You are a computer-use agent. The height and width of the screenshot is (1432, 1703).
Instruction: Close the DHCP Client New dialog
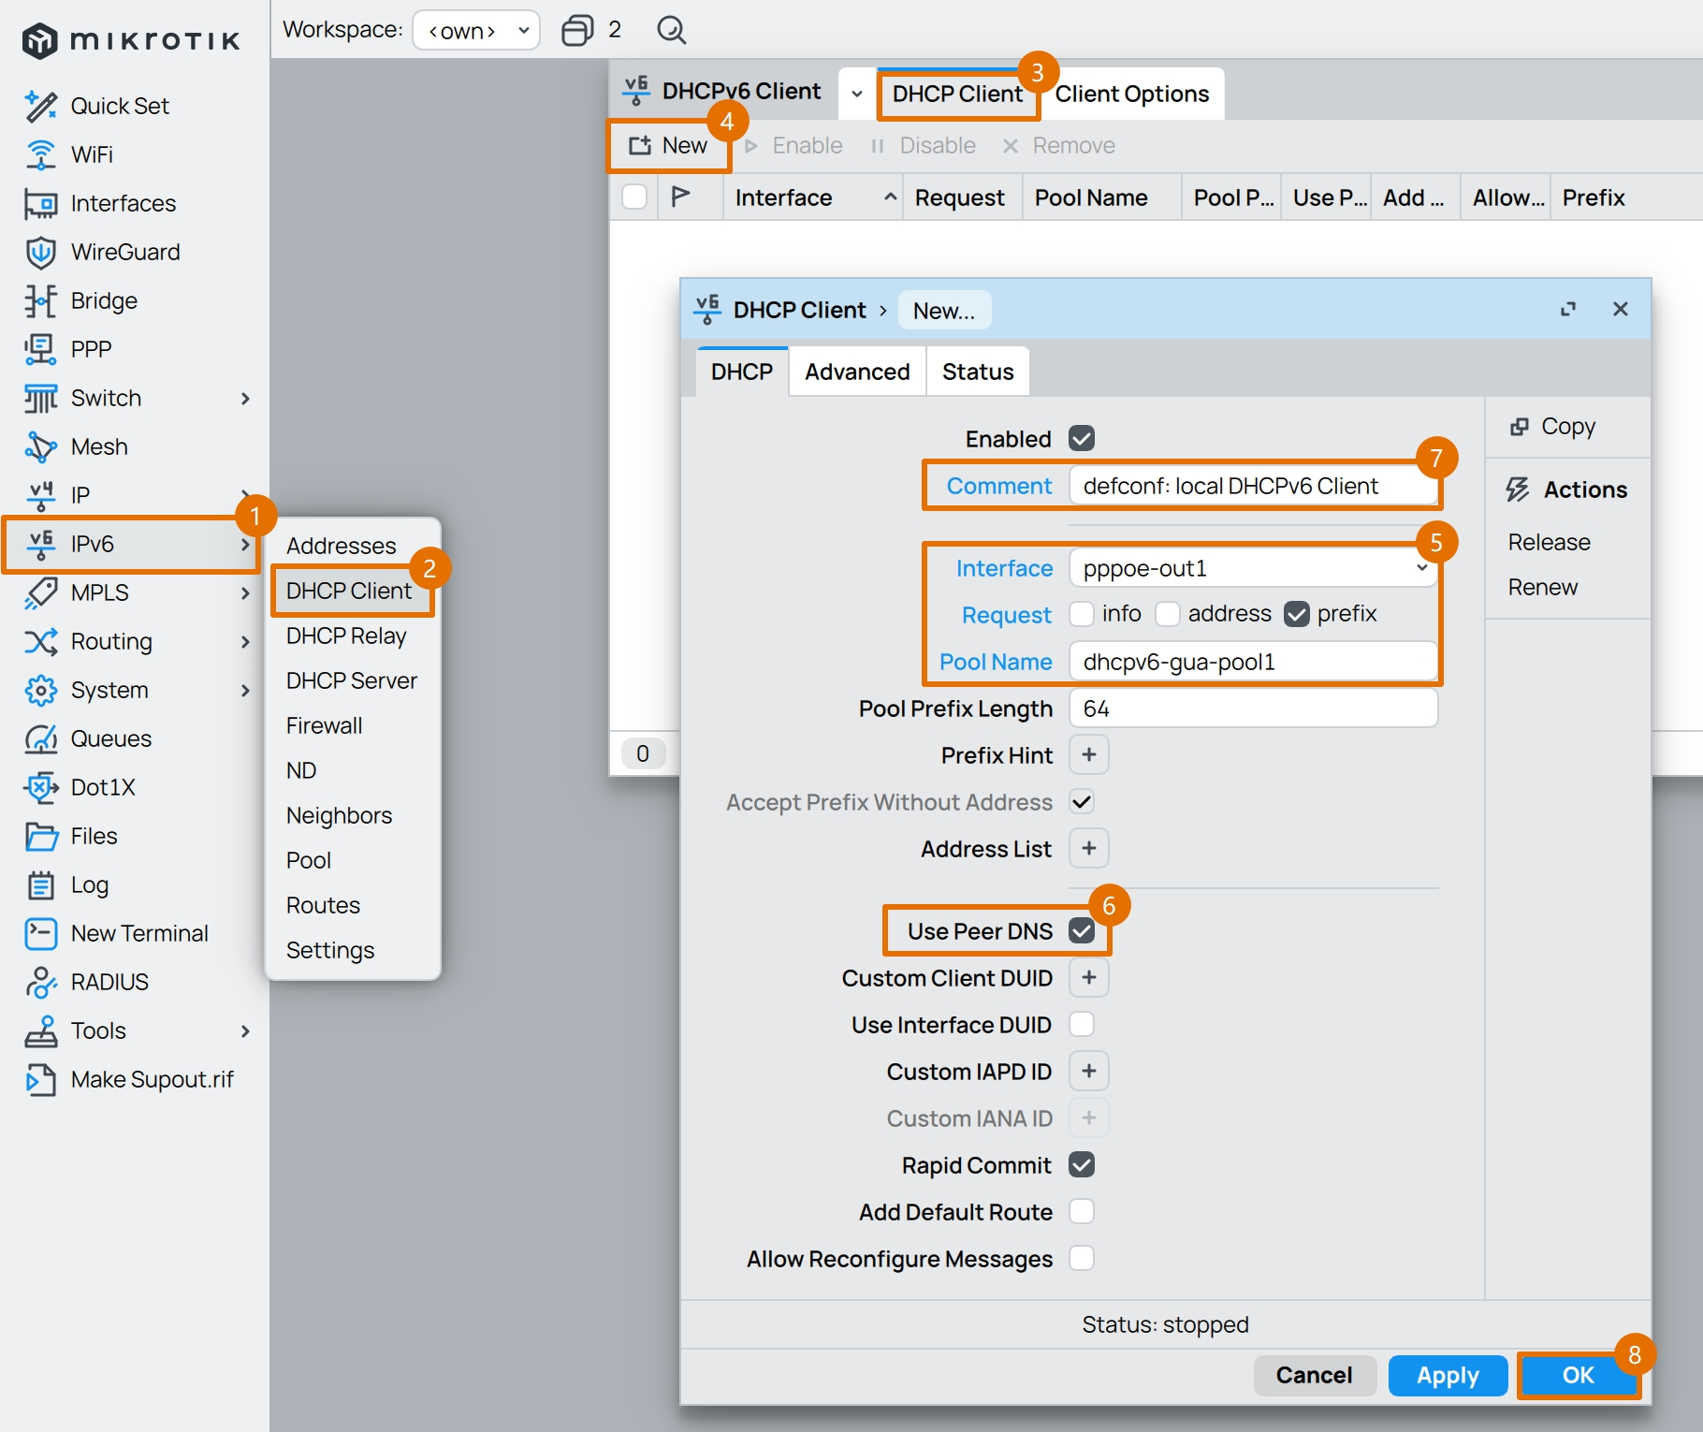[1621, 309]
